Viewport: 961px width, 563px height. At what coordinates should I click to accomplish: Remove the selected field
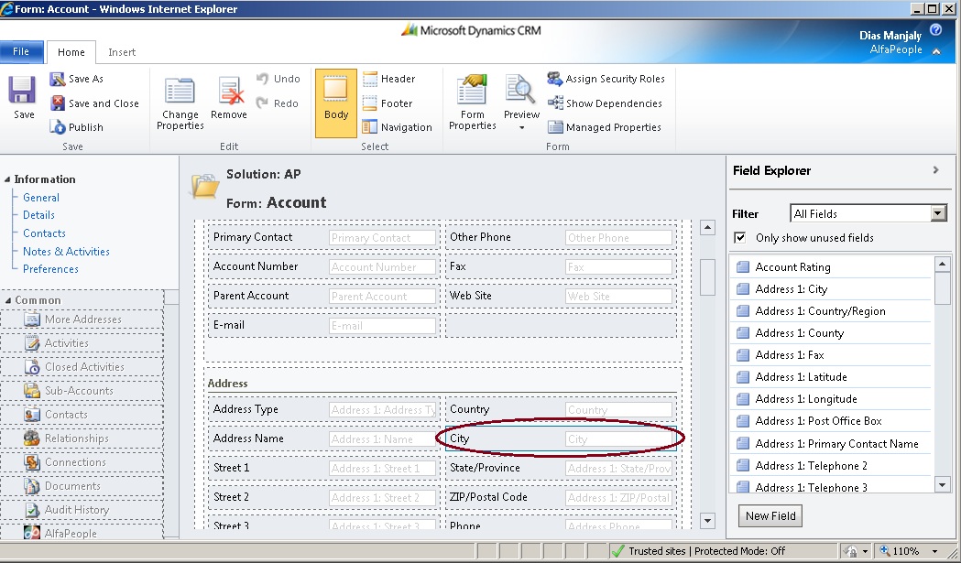[x=229, y=98]
